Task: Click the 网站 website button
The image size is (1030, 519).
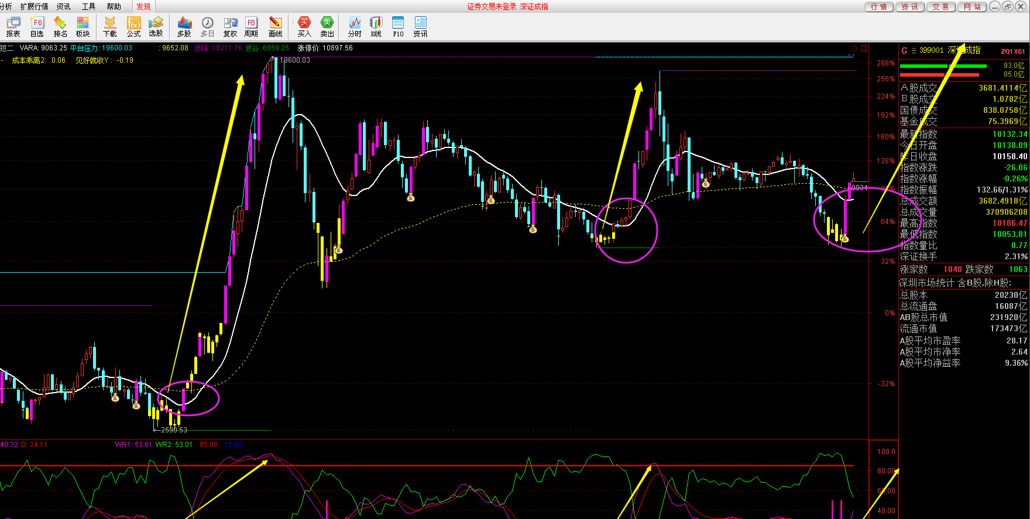Action: click(973, 6)
